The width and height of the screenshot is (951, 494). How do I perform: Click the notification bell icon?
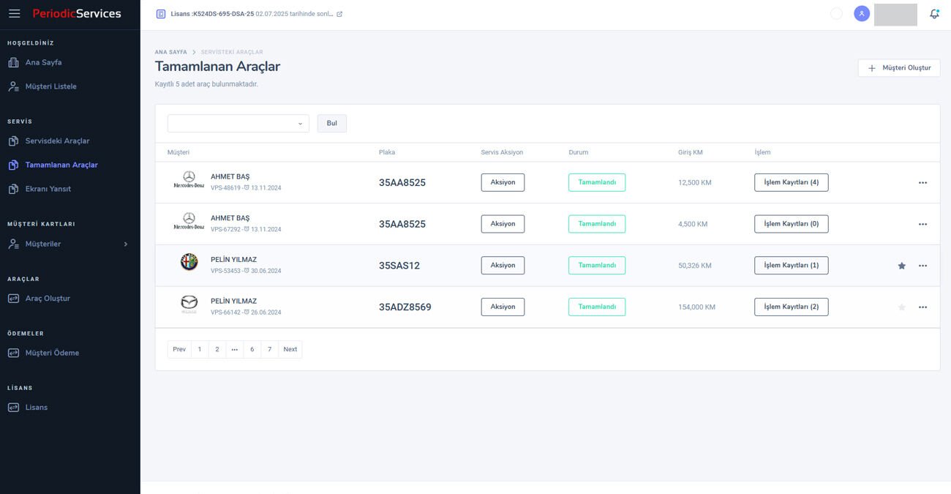tap(934, 14)
